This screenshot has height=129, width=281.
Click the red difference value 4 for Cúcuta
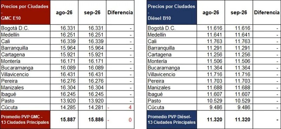point(130,107)
